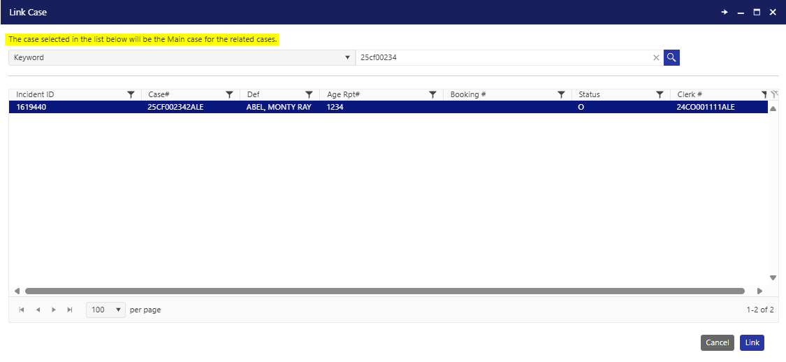The image size is (786, 362).
Task: Go to the first page
Action: [x=22, y=310]
